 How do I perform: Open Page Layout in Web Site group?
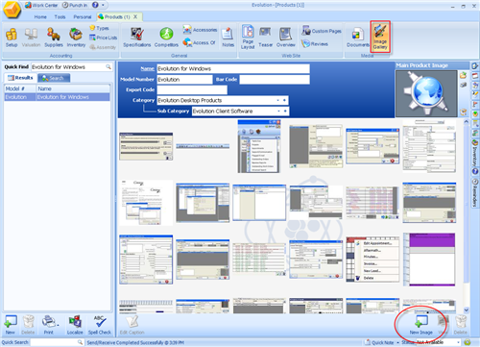point(248,37)
